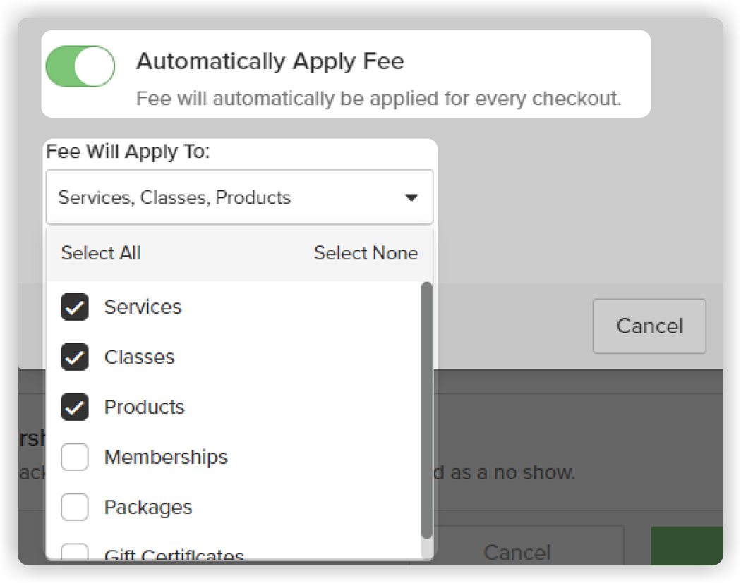Click Select All in the dropdown
Image resolution: width=741 pixels, height=583 pixels.
click(101, 253)
